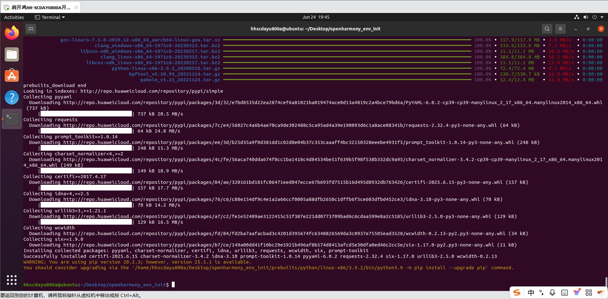608x299 pixels.
Task: Open the Jun 24 19:45 clock menu
Action: 316,17
